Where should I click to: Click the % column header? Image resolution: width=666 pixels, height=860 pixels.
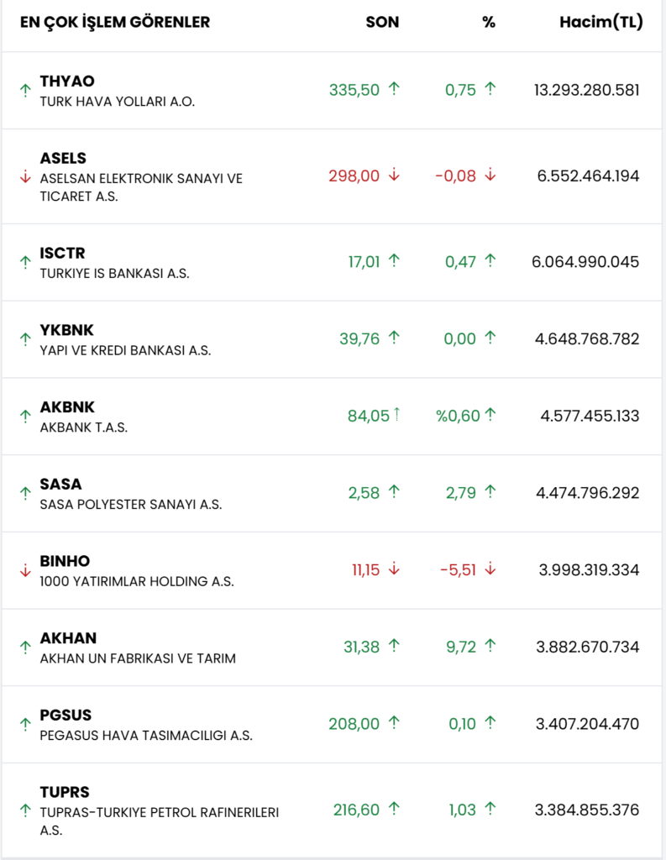click(x=489, y=23)
